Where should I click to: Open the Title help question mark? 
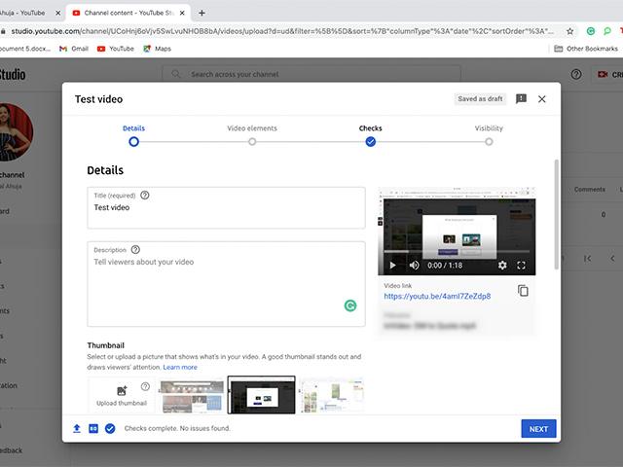click(x=145, y=195)
